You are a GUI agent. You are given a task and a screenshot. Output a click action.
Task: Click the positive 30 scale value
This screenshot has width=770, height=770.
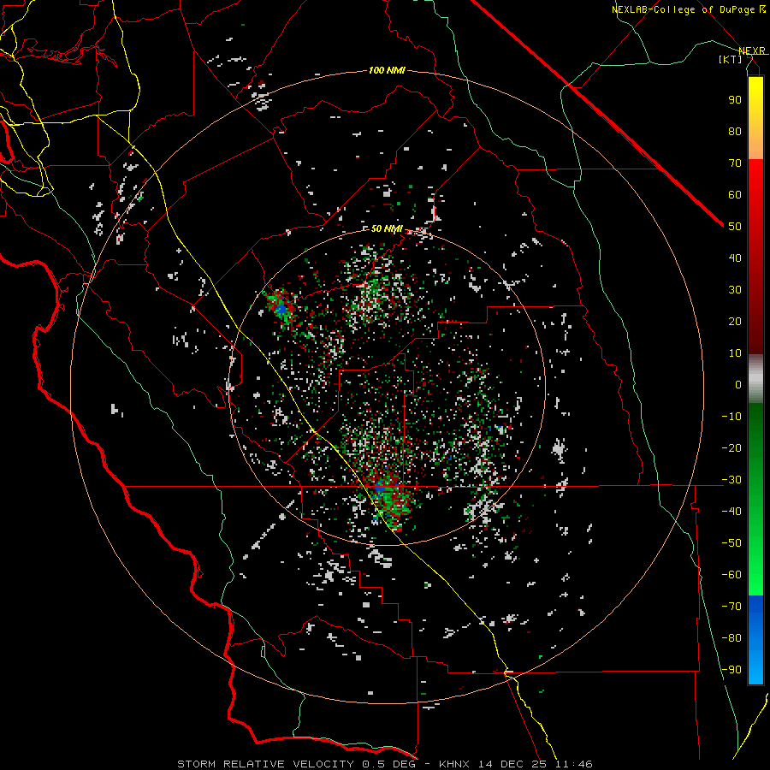coord(735,290)
